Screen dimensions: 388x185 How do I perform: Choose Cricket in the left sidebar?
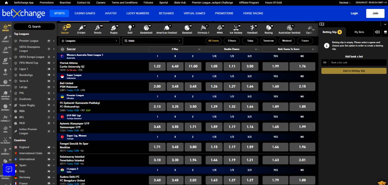click(x=6, y=39)
